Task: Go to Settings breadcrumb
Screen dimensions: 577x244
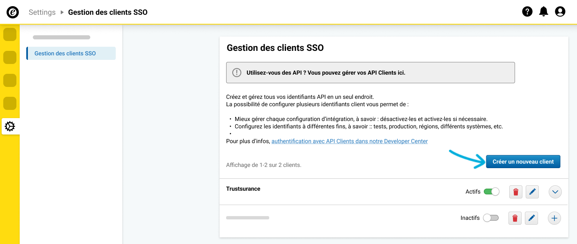Action: pos(42,12)
